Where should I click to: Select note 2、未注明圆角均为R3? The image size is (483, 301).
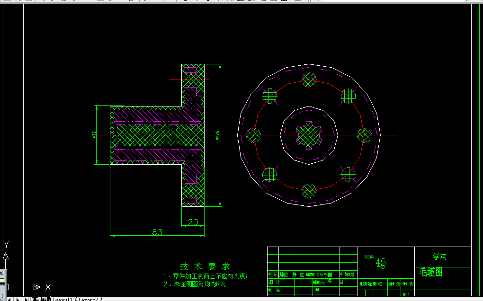click(195, 284)
